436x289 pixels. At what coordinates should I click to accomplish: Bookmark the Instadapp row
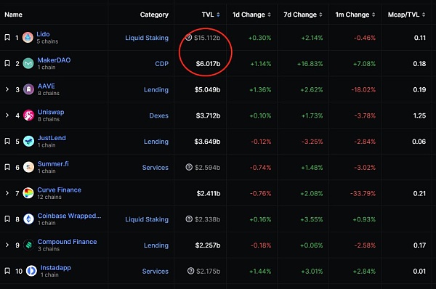point(7,271)
